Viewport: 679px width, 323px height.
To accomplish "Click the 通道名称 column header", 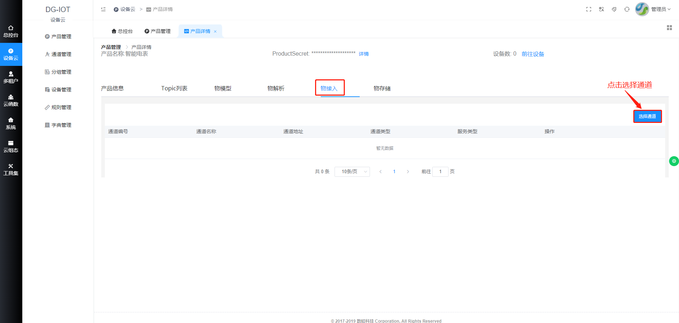I will pyautogui.click(x=206, y=131).
